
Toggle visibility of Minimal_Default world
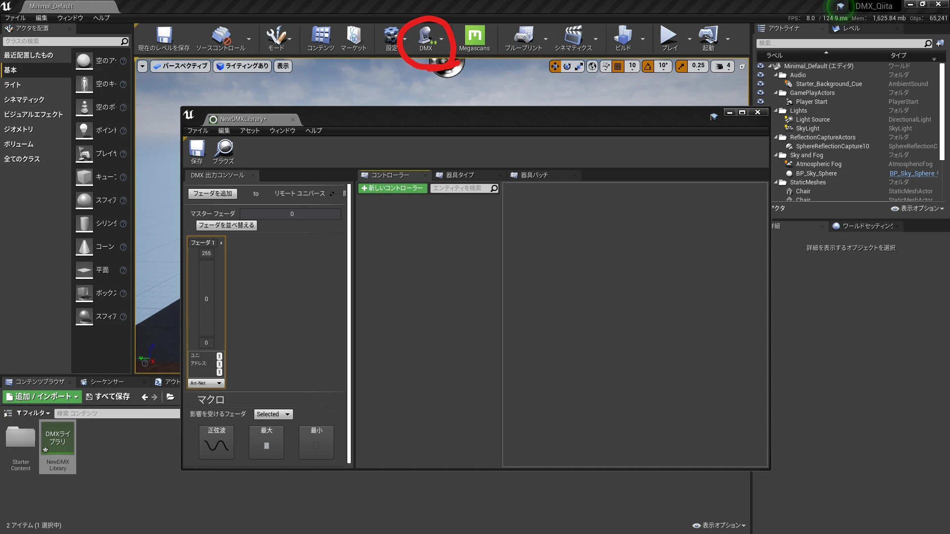click(760, 66)
